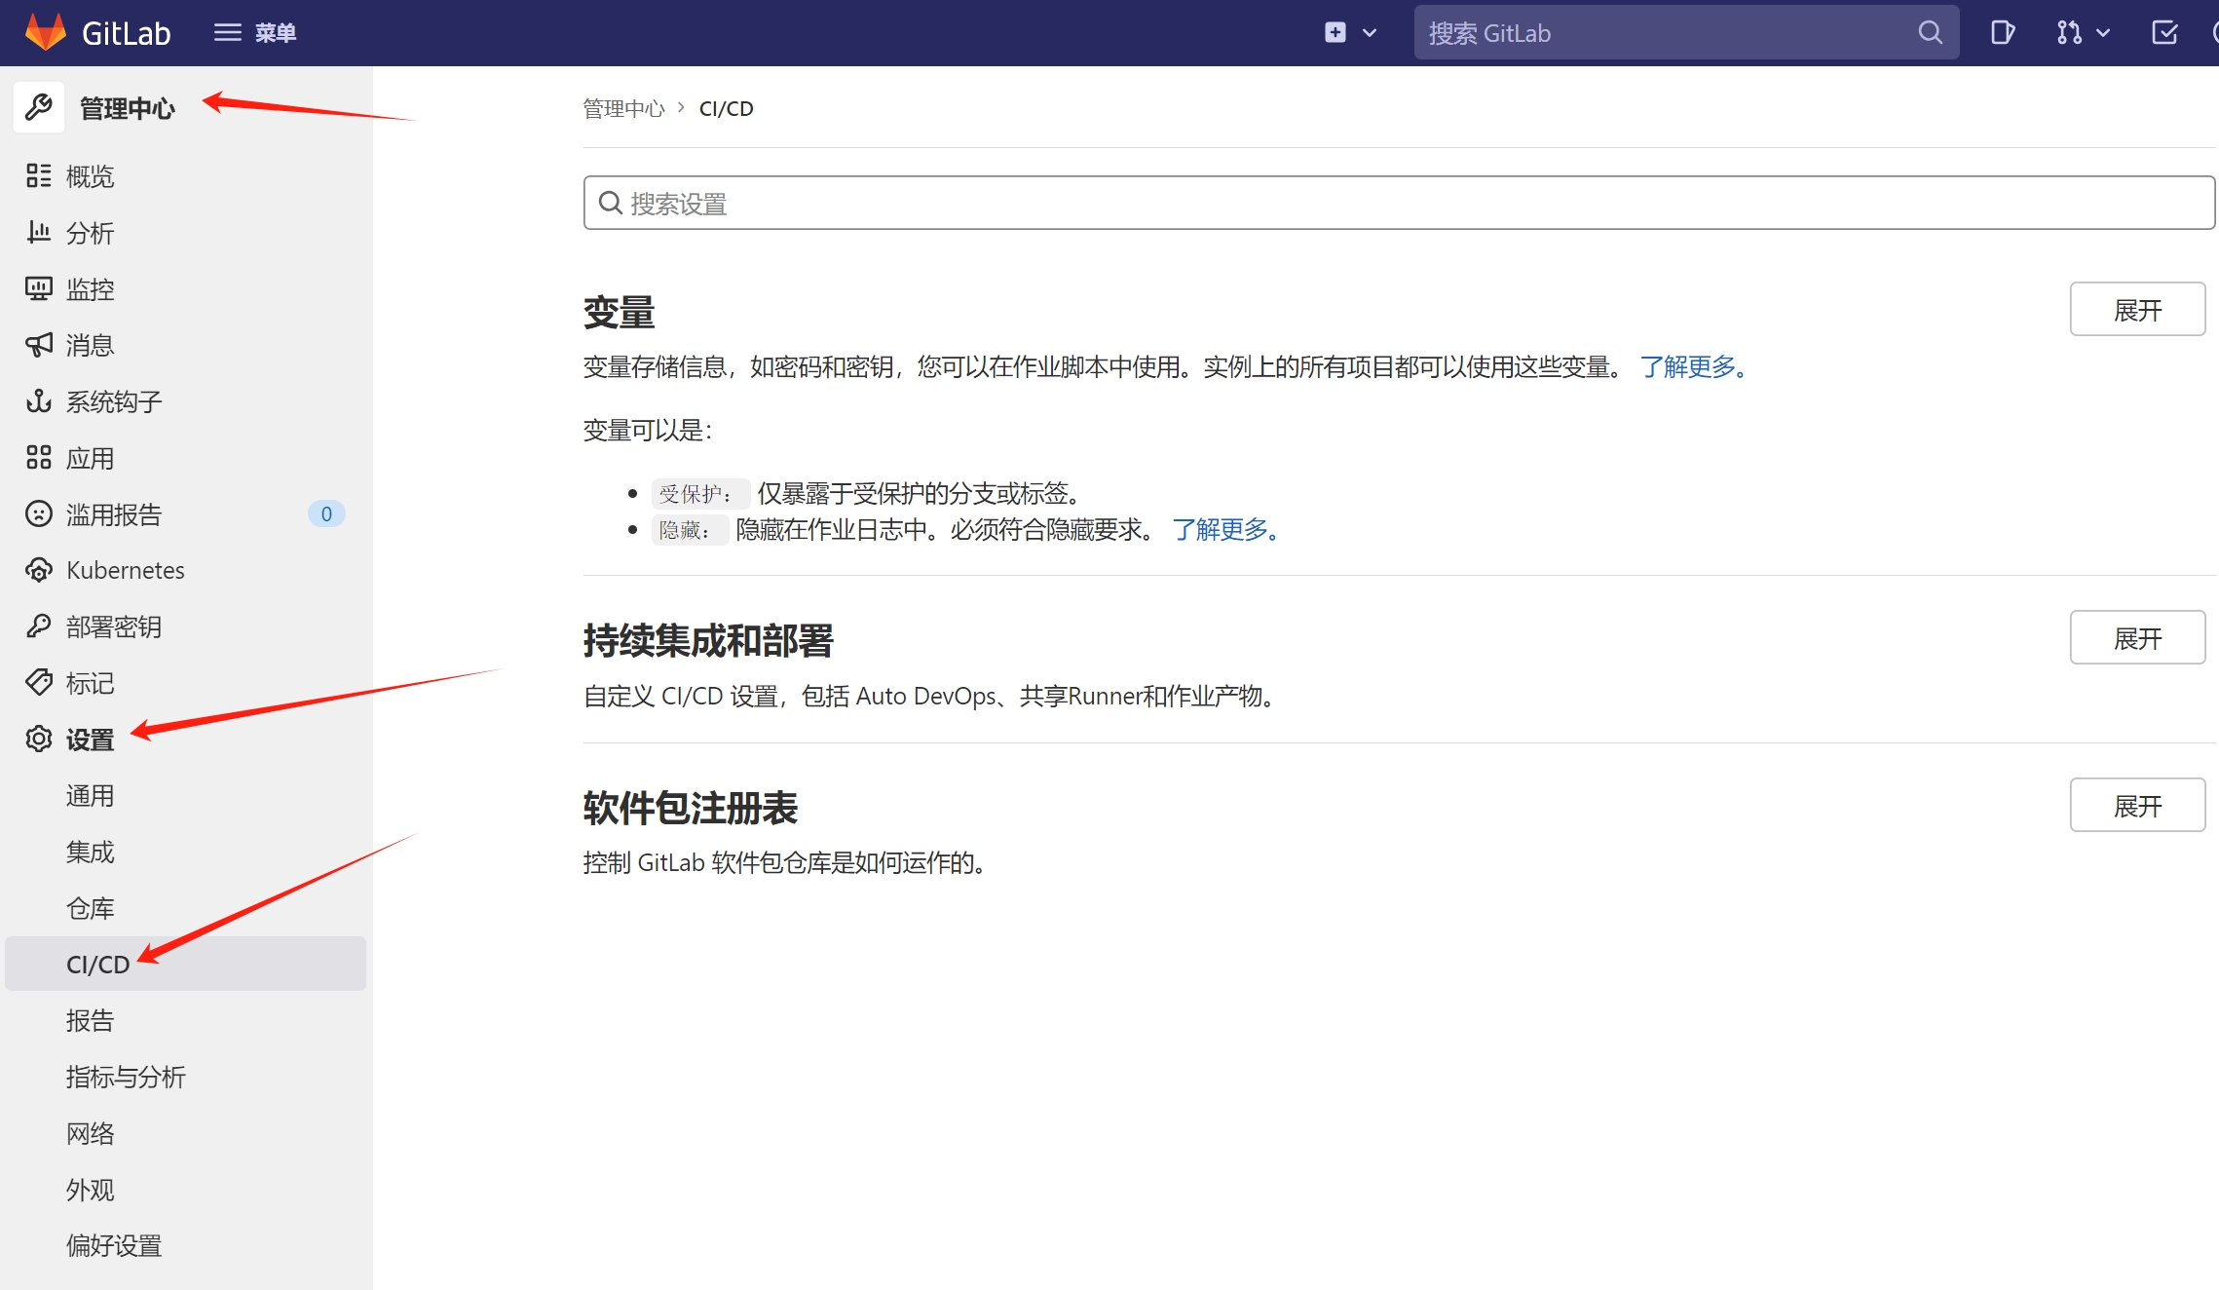Viewport: 2219px width, 1290px height.
Task: Click the 消息 megaphone icon
Action: click(x=39, y=345)
